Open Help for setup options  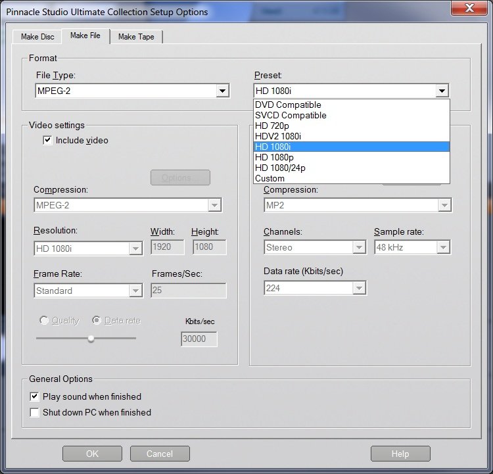click(x=400, y=454)
